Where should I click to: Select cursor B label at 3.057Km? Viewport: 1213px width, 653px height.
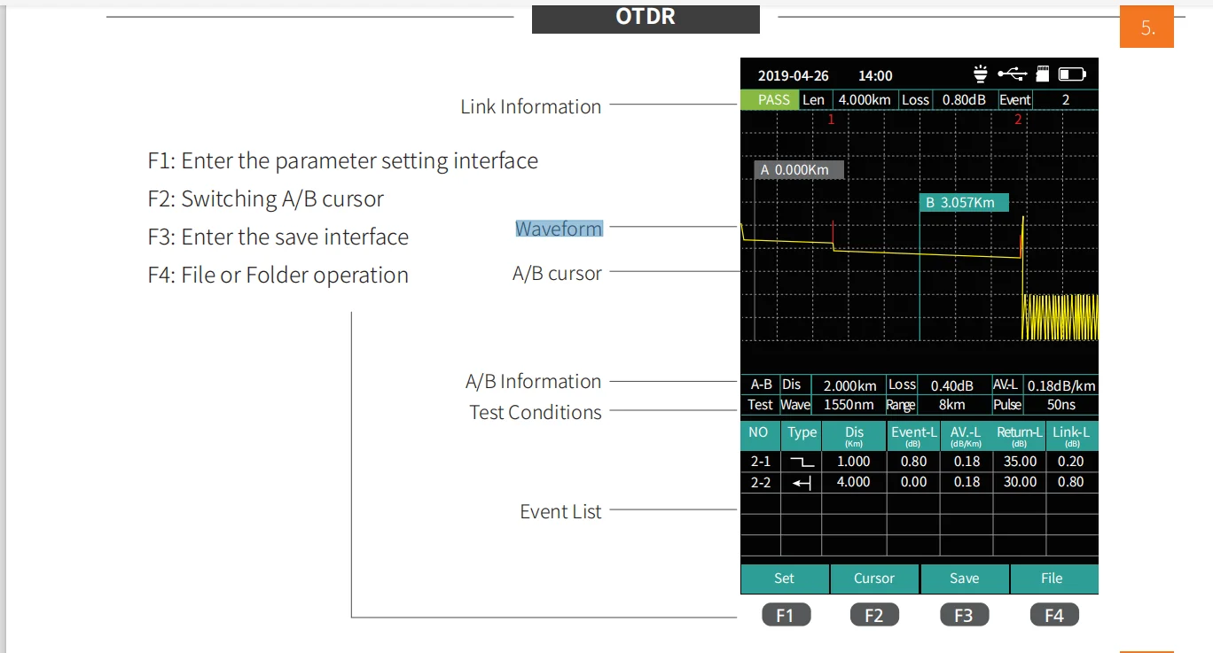(x=963, y=203)
